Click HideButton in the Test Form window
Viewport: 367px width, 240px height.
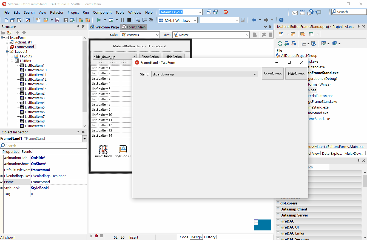296,74
